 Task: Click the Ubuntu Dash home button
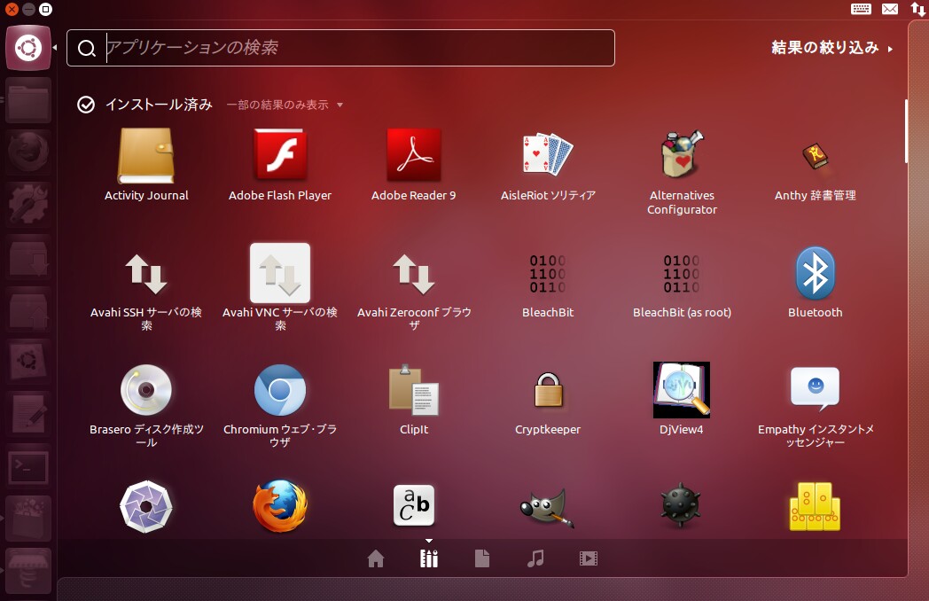click(x=28, y=48)
